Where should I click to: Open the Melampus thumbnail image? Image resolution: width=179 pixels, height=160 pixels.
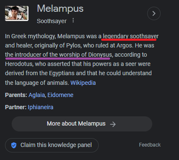tap(17, 13)
